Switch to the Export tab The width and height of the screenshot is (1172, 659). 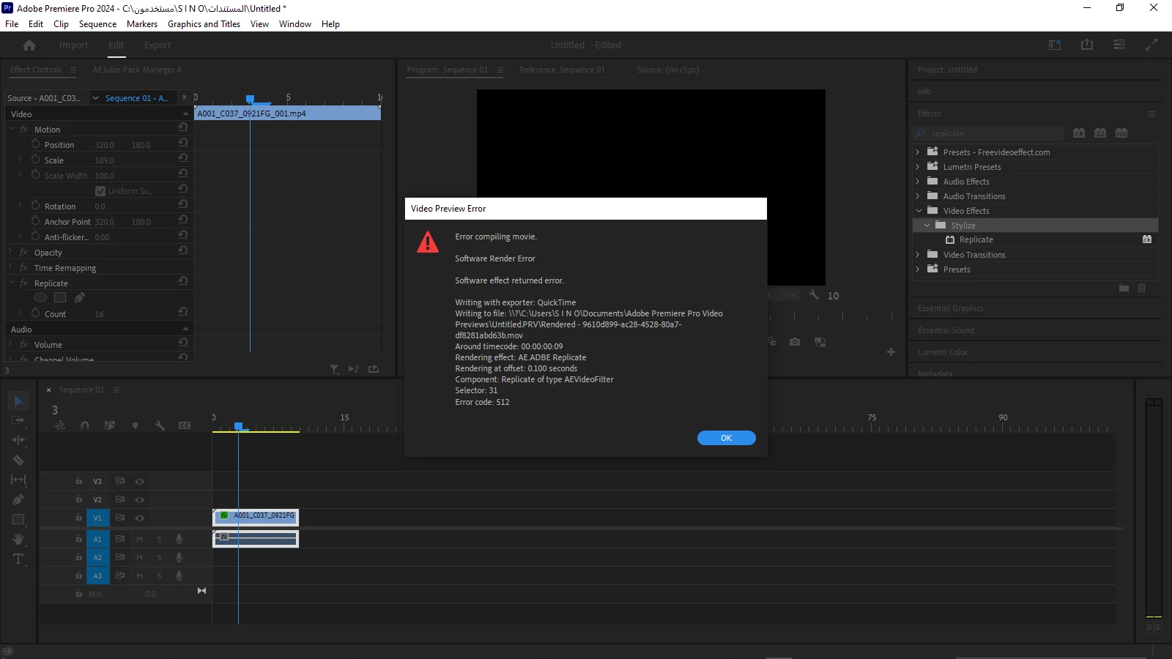[157, 45]
